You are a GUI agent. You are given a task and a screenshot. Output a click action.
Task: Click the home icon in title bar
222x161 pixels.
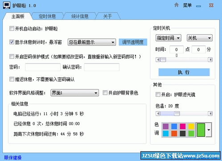[176, 5]
